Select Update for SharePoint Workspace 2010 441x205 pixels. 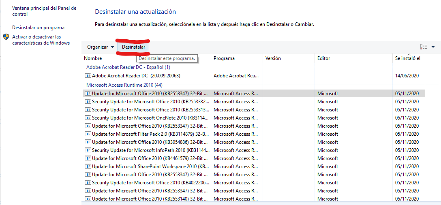tap(151, 166)
